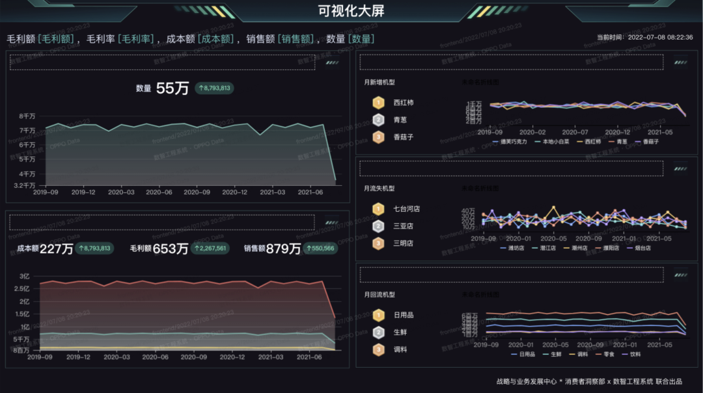Click the gold rank-1 badge beside 西红柿
Viewport: 703px width, 393px height.
click(378, 103)
